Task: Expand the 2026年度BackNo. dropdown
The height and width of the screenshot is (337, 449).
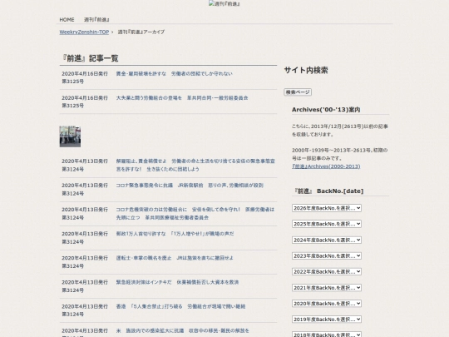Action: click(327, 208)
